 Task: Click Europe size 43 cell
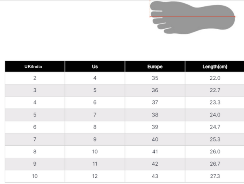(155, 176)
